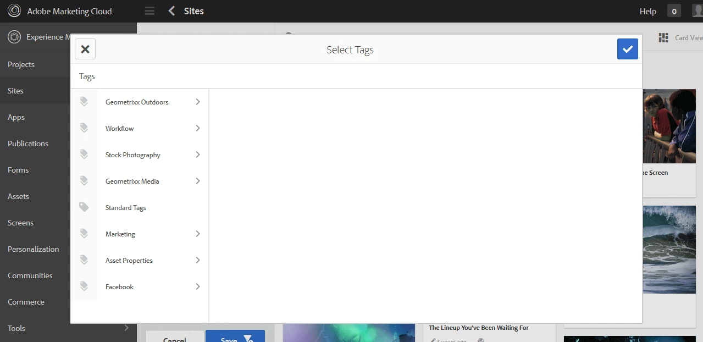This screenshot has height=342, width=703.
Task: Select the Stock Photography tag label
Action: click(x=133, y=155)
